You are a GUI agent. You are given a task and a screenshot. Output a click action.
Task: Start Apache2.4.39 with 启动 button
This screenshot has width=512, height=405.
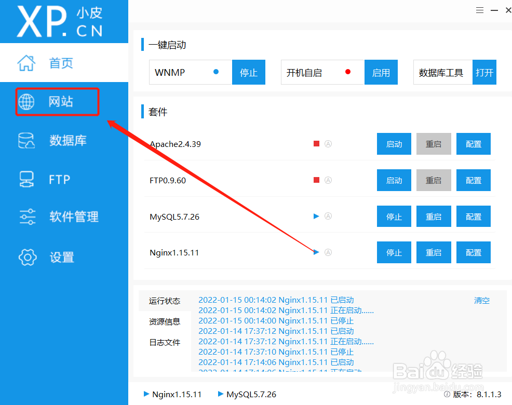[x=394, y=144]
